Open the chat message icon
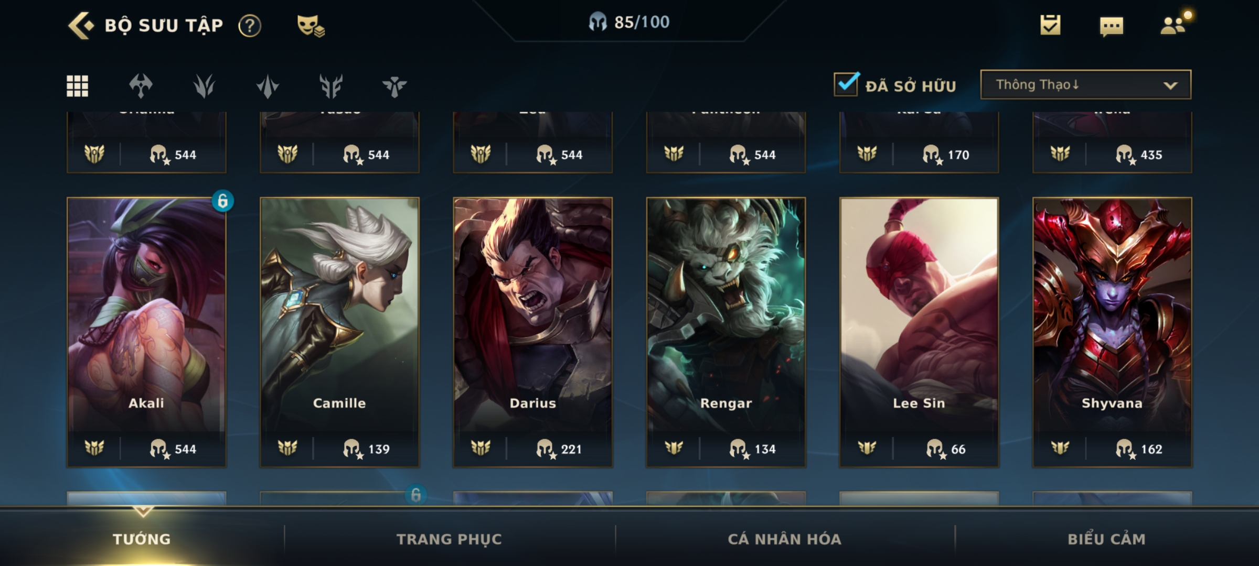Viewport: 1259px width, 566px height. click(1111, 26)
